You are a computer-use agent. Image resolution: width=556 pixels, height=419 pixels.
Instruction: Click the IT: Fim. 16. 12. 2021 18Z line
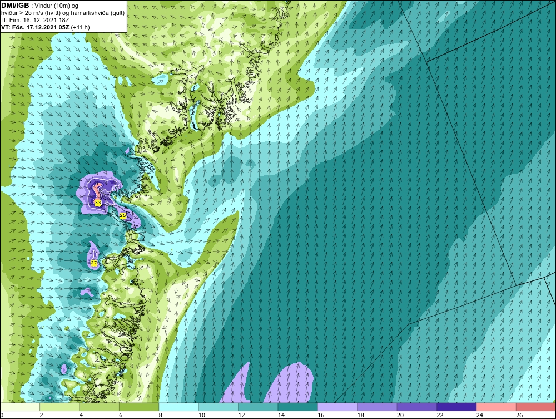pyautogui.click(x=35, y=20)
